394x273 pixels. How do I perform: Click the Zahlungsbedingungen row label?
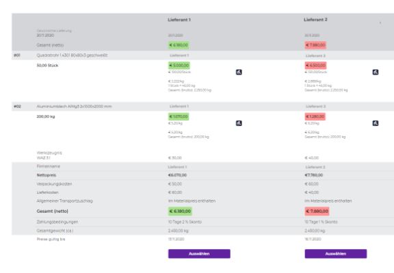point(57,222)
